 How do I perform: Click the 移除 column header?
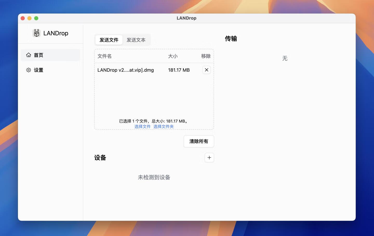206,56
